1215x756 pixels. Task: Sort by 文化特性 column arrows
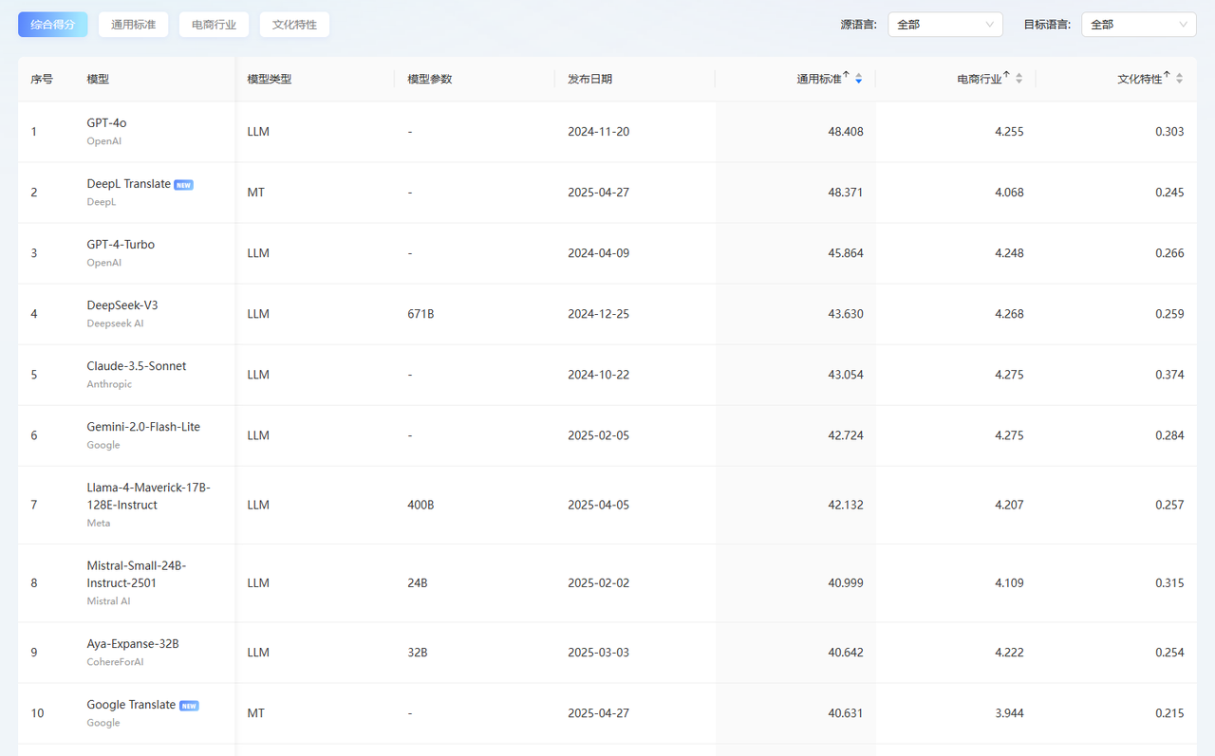(1180, 79)
